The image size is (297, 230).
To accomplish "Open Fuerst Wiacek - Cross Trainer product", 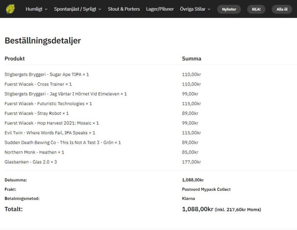I will 38,84.
